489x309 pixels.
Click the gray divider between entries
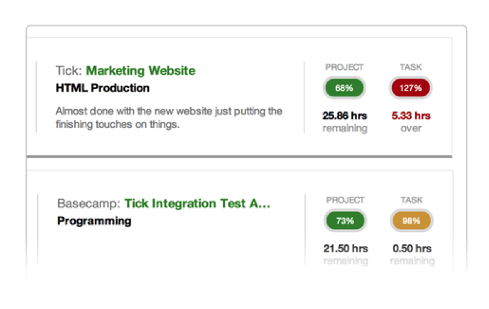239,157
